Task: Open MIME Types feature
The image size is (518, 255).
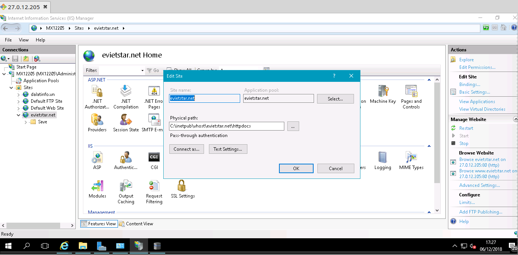Action: (x=411, y=161)
